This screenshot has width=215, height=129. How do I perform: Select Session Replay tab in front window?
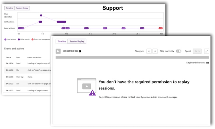click(x=77, y=41)
